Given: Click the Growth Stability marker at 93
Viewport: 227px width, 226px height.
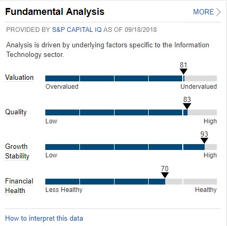Looking at the screenshot, I should coord(204,140).
